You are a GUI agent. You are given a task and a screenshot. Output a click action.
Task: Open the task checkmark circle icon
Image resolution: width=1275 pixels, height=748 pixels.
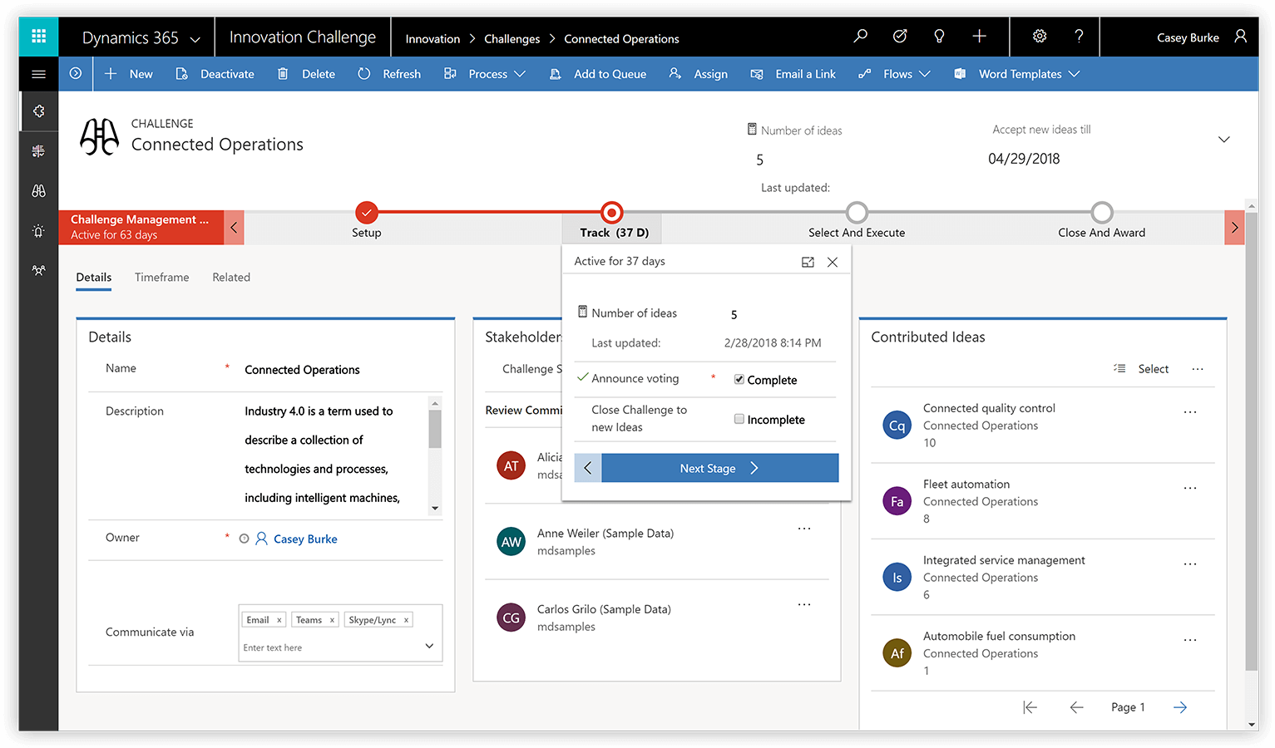click(x=900, y=36)
